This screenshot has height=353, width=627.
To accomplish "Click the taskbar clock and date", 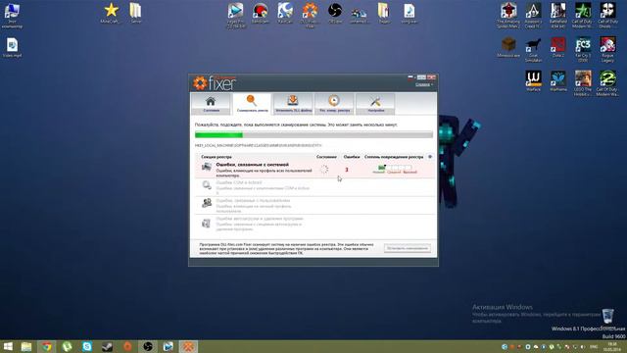I will coord(612,346).
